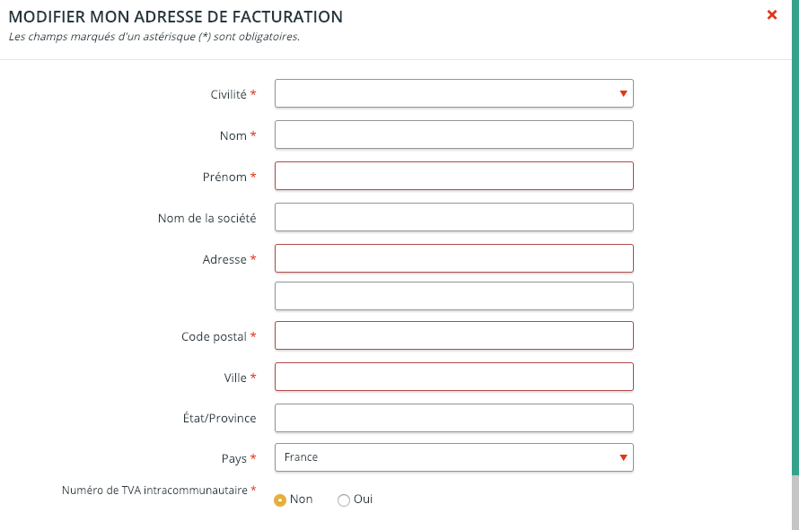Select the Non radio for TVA

(x=280, y=500)
